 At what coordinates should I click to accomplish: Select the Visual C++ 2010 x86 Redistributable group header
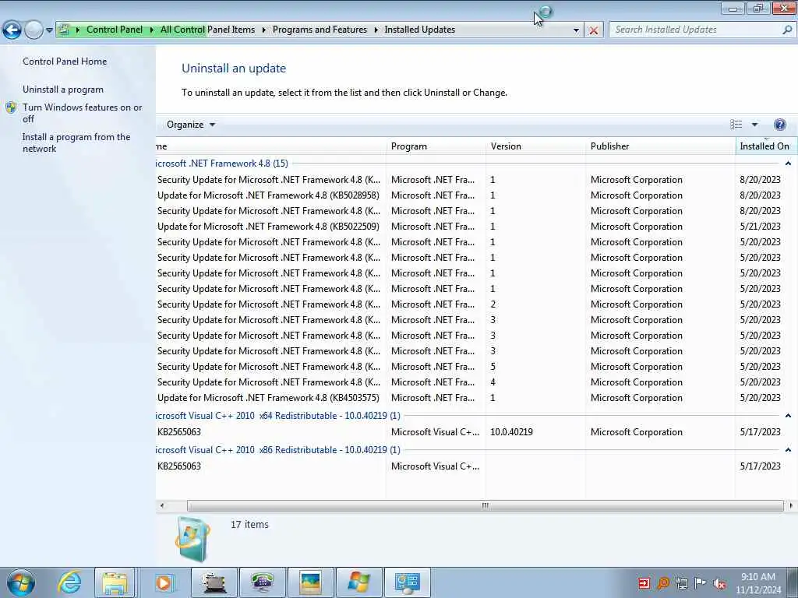click(x=278, y=450)
